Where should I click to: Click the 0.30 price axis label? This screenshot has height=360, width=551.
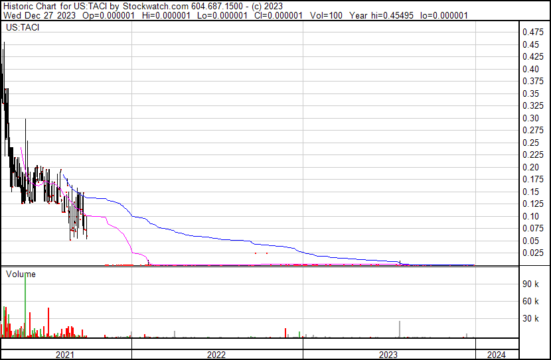tap(530, 118)
